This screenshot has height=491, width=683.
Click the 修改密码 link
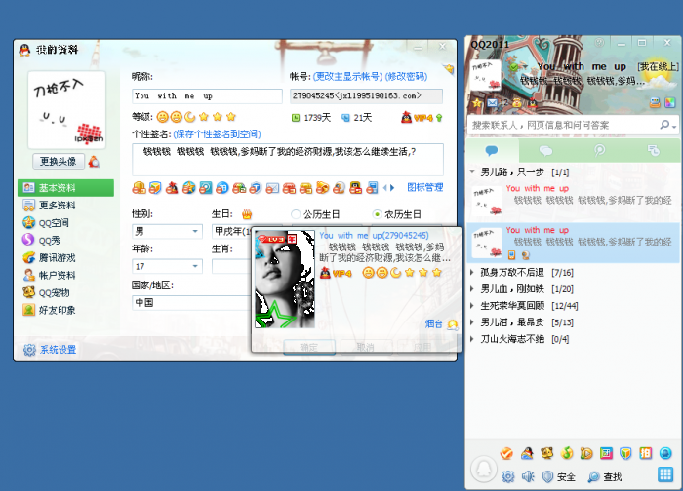[407, 77]
